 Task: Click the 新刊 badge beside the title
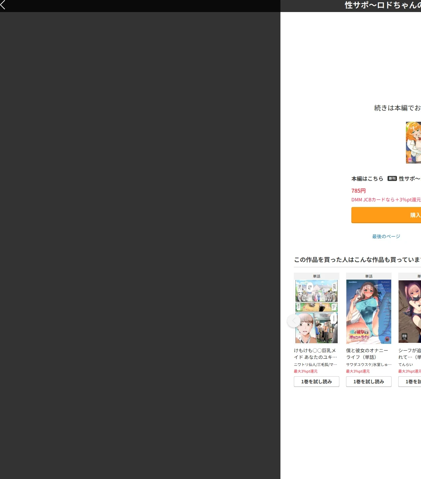[392, 179]
